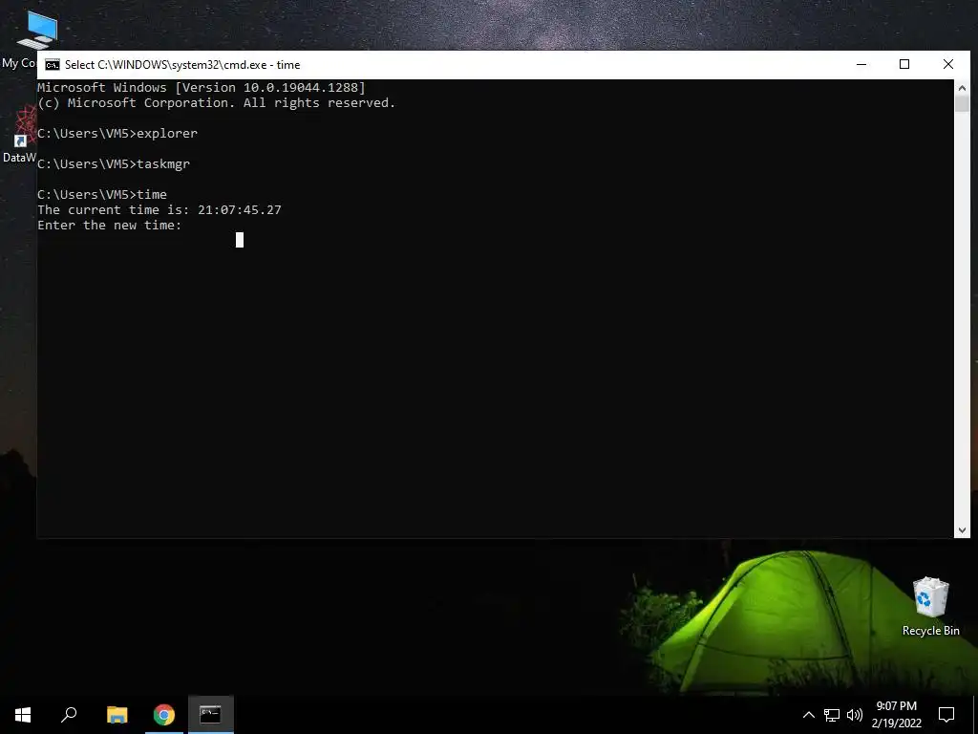The width and height of the screenshot is (978, 734).
Task: Click Show desktop sliver at taskbar end
Action: pyautogui.click(x=975, y=715)
